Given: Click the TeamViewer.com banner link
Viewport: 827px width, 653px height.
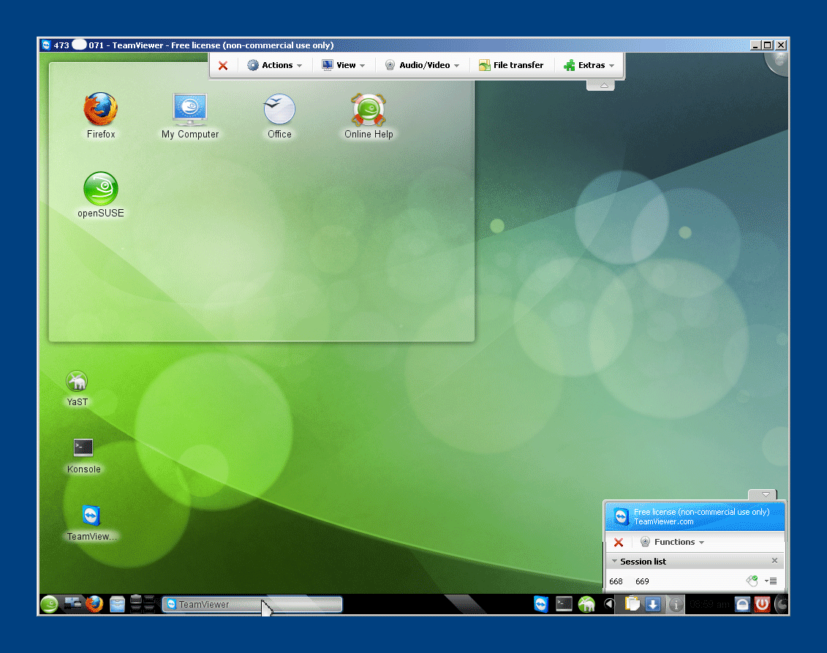Looking at the screenshot, I should pyautogui.click(x=663, y=521).
